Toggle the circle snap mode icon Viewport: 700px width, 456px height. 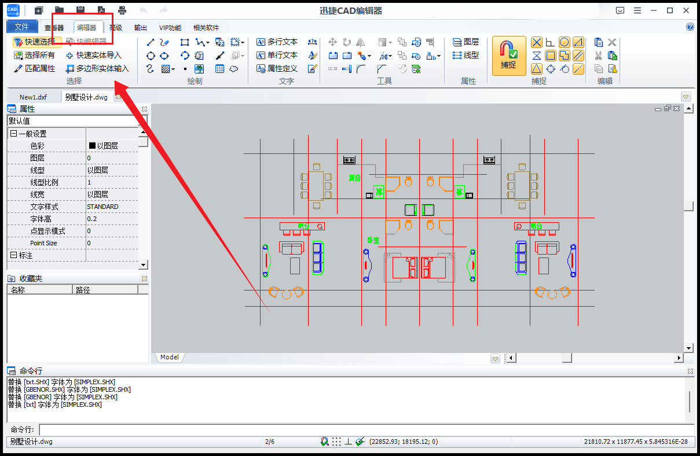coord(564,42)
